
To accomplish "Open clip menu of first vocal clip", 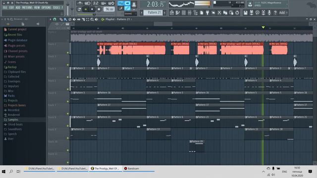I will [98, 44].
